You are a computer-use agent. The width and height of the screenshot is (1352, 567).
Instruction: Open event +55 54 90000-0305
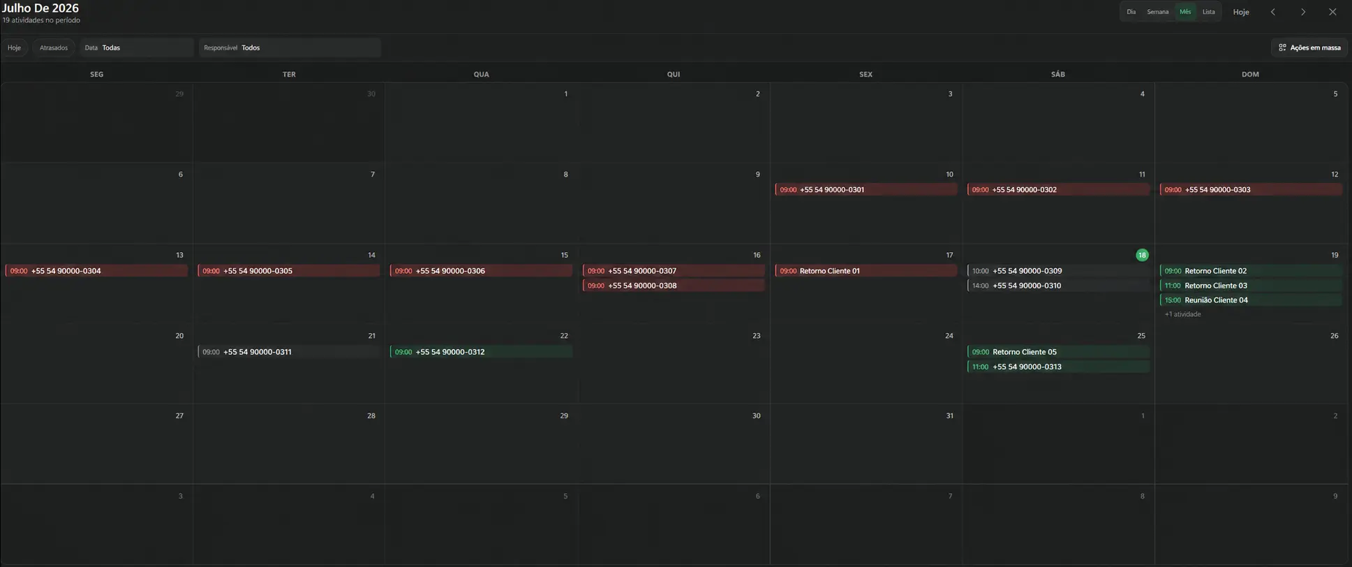tap(289, 270)
